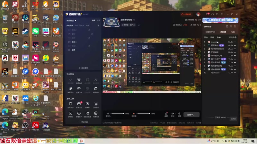Click the 活跃度 help question icon
The width and height of the screenshot is (257, 144).
[x=235, y=37]
